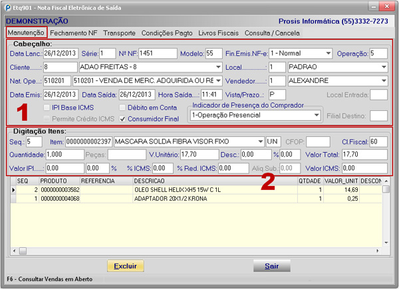This screenshot has width=399, height=289.
Task: Click horizontal scrollbar left arrow
Action: pyautogui.click(x=14, y=251)
